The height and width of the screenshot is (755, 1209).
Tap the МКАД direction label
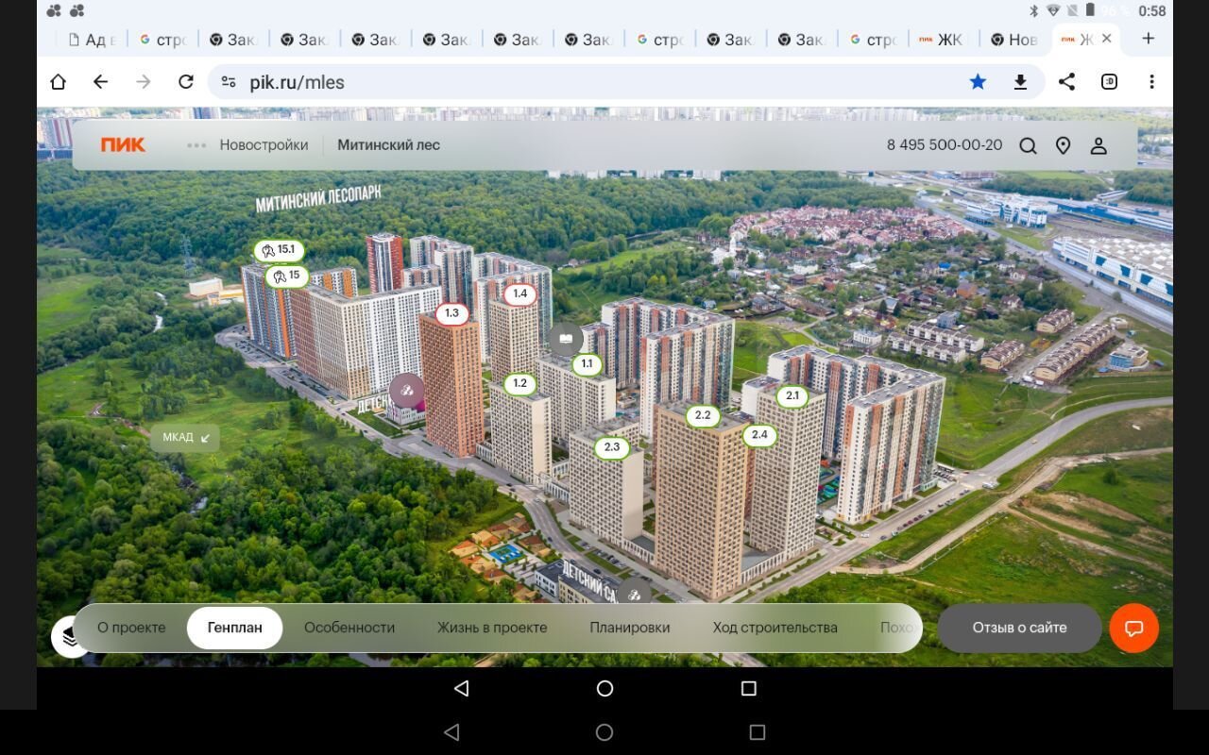coord(185,438)
